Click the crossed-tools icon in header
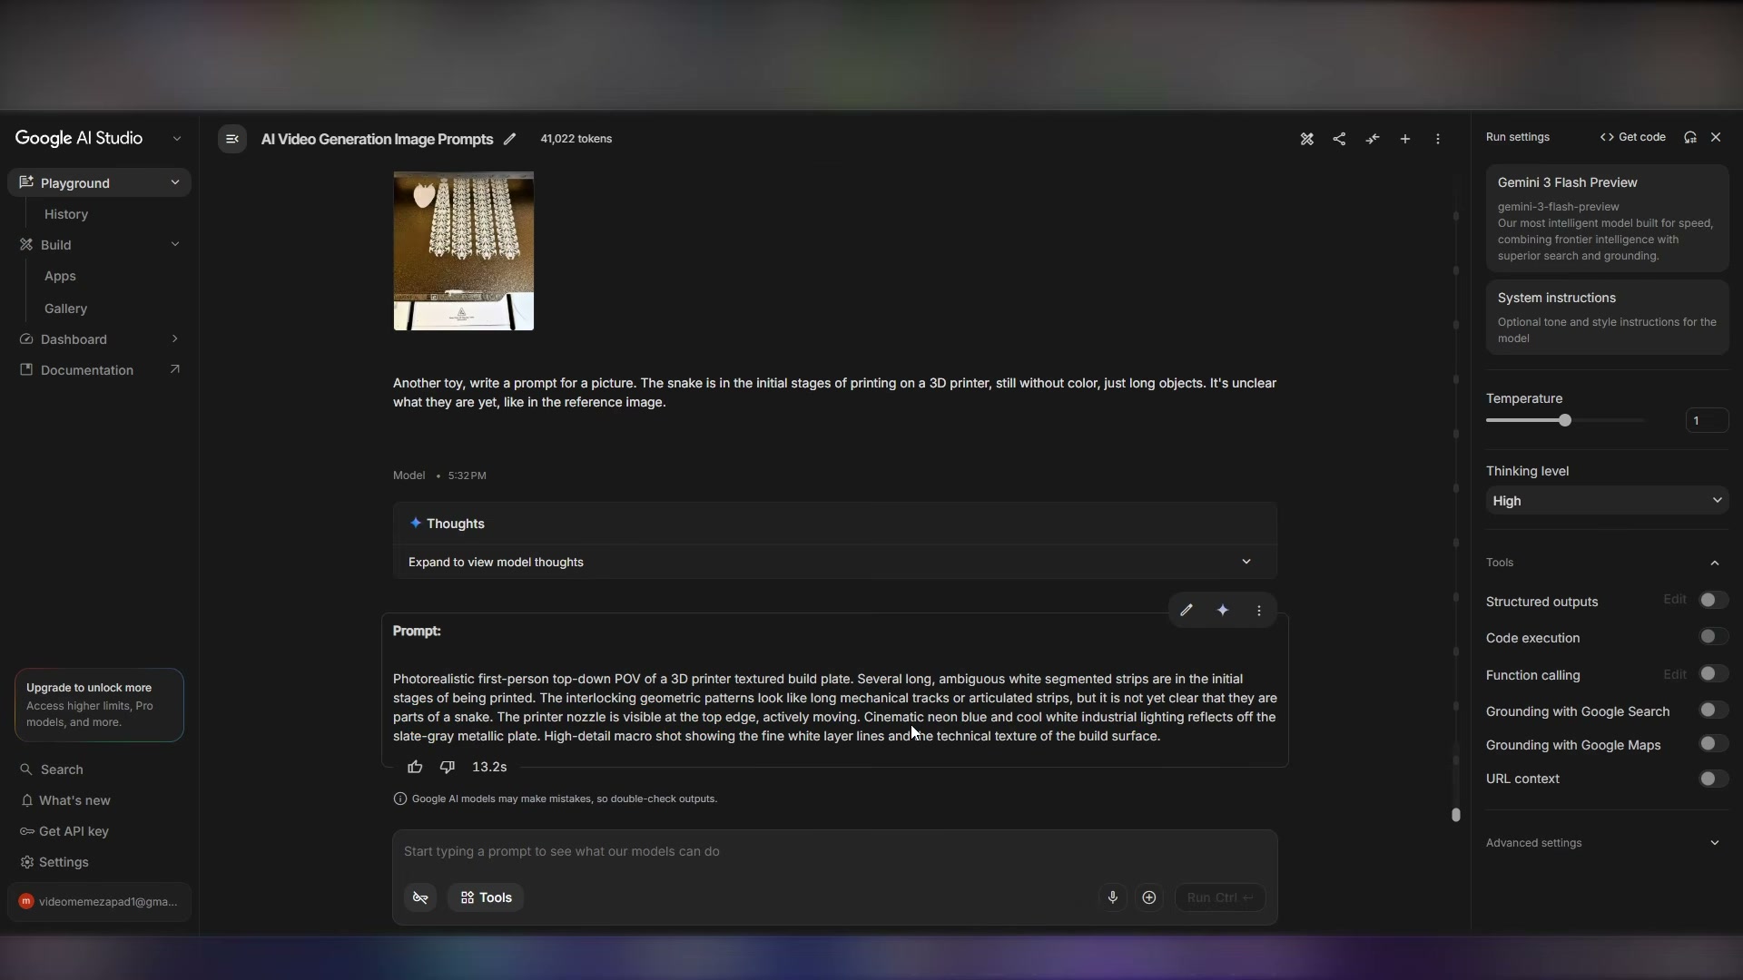1743x980 pixels. 1307,139
